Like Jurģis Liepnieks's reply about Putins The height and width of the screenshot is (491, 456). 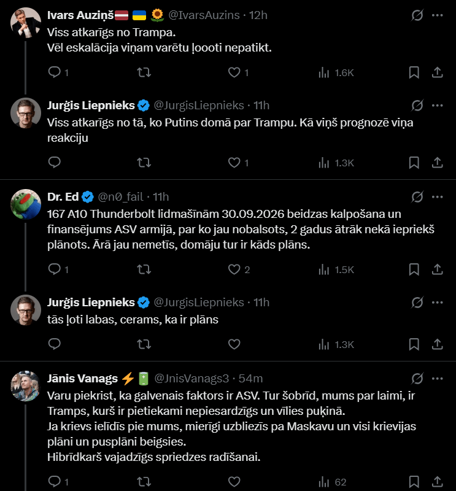[x=234, y=163]
